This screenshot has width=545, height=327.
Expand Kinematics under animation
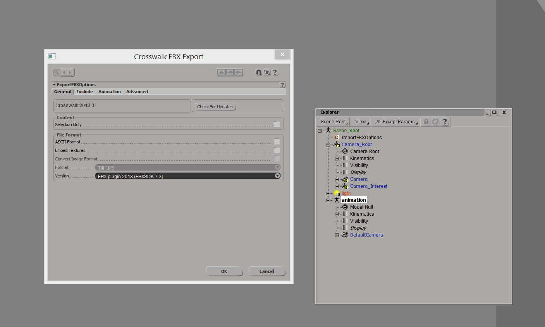(337, 214)
